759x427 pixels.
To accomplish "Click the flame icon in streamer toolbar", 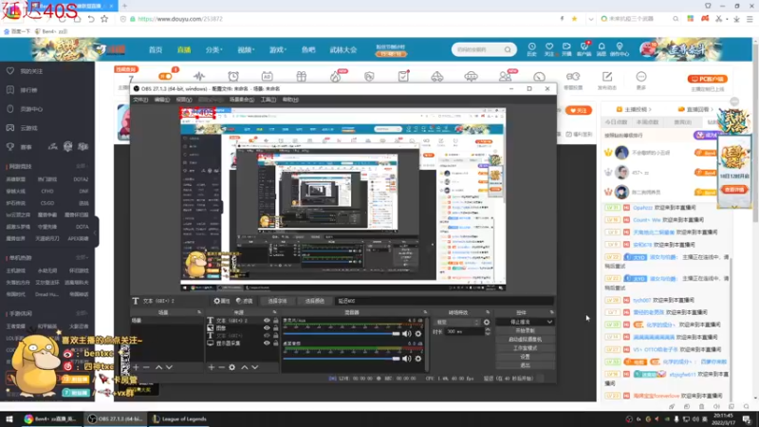I will pos(335,77).
